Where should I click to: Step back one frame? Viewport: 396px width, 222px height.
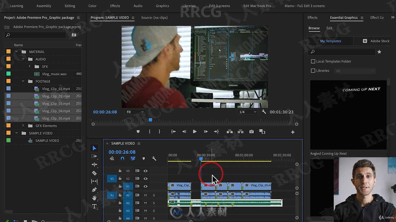click(x=184, y=132)
